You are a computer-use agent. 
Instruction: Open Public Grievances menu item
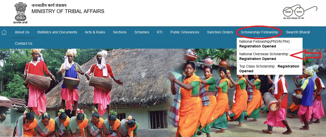185,32
